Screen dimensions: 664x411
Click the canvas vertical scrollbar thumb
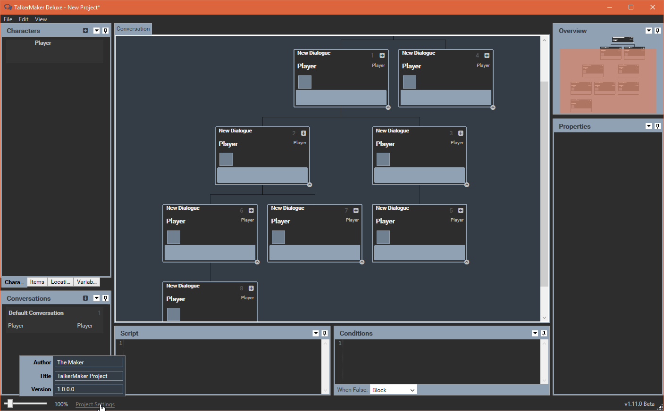544,184
